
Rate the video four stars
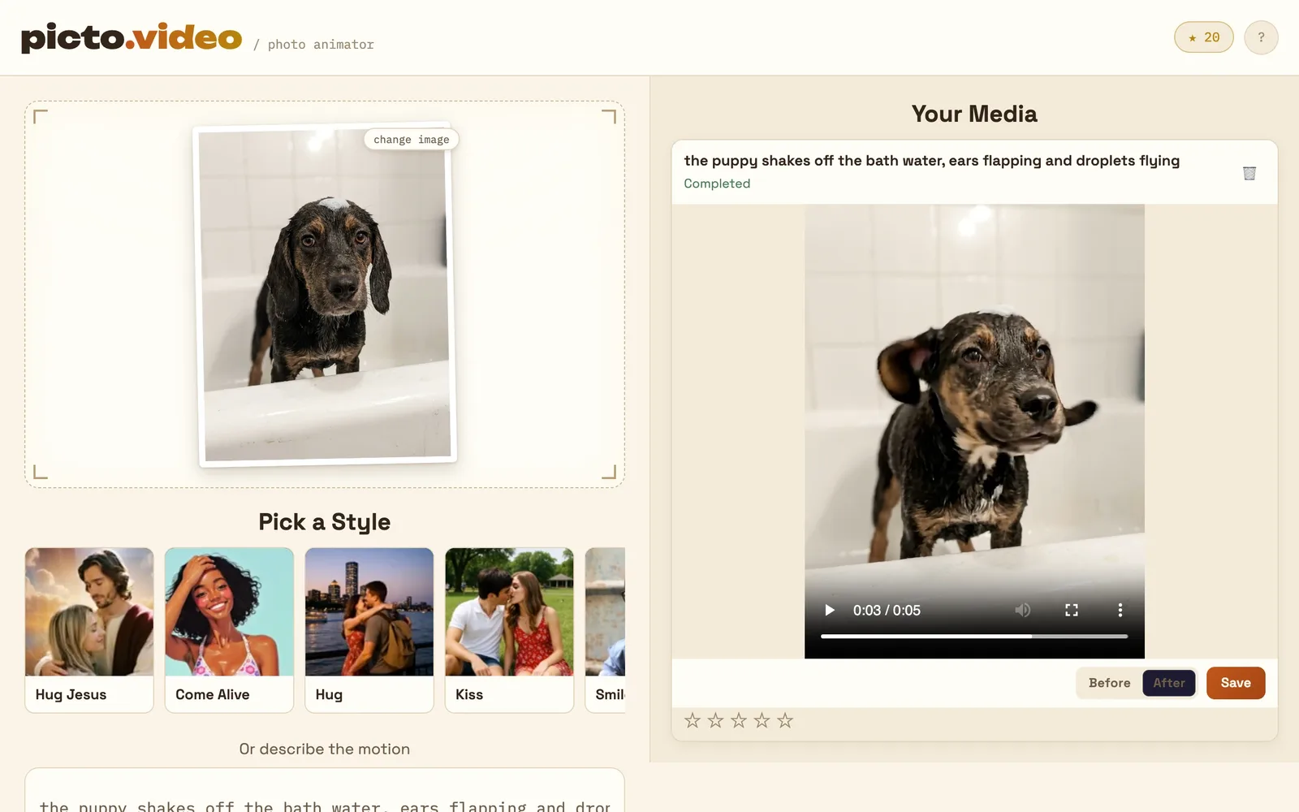tap(762, 720)
